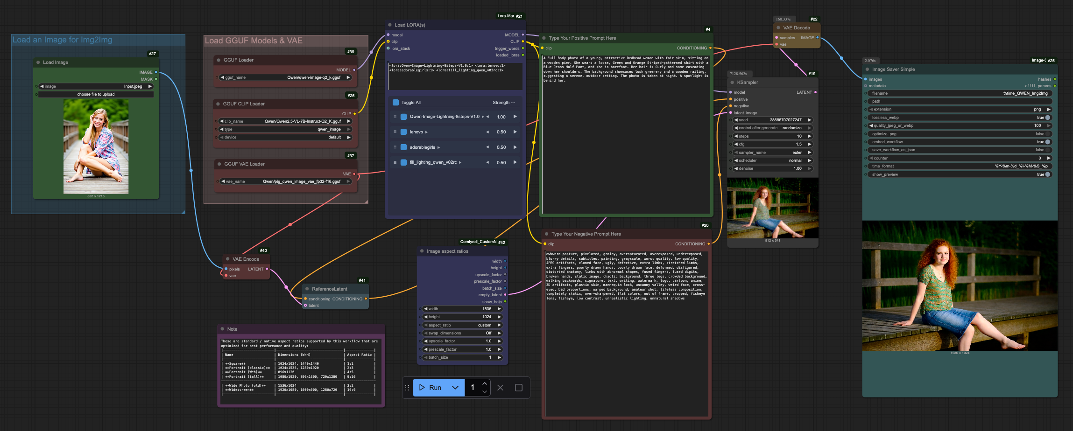Disable the fill_lighting_qwen_v02rc LoRA checkbox

[403, 162]
